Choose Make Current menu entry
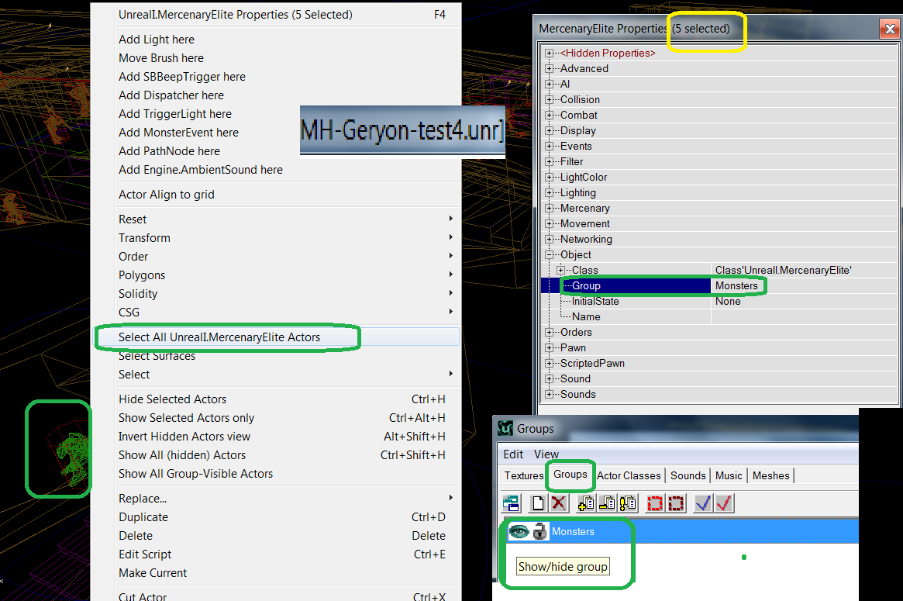 pyautogui.click(x=277, y=573)
